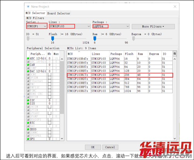Click the New Project window icon
This screenshot has height=160, width=194.
click(28, 7)
